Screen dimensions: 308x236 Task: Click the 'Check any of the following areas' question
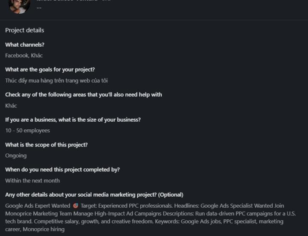pos(83,94)
